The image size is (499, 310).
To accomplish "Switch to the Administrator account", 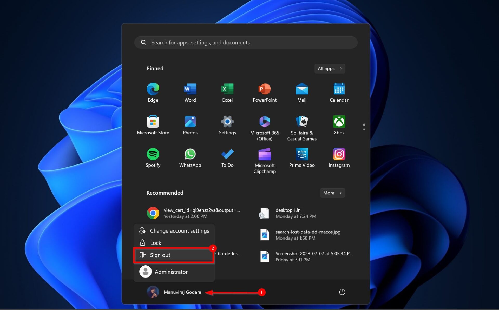I will click(x=171, y=272).
